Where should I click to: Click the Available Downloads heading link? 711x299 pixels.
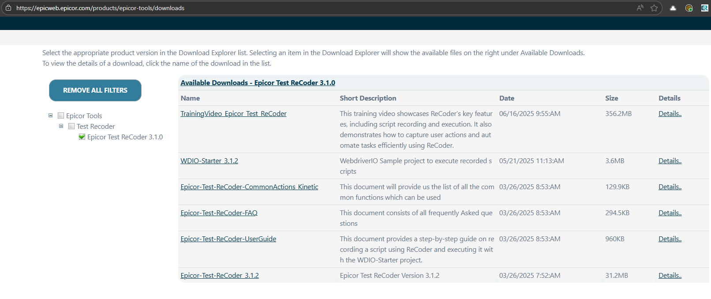click(x=258, y=83)
